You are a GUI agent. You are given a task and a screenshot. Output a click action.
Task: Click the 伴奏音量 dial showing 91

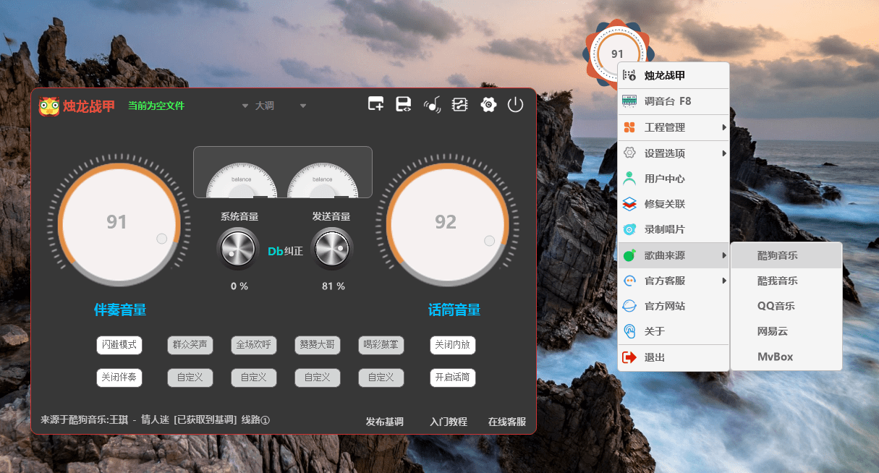(119, 223)
